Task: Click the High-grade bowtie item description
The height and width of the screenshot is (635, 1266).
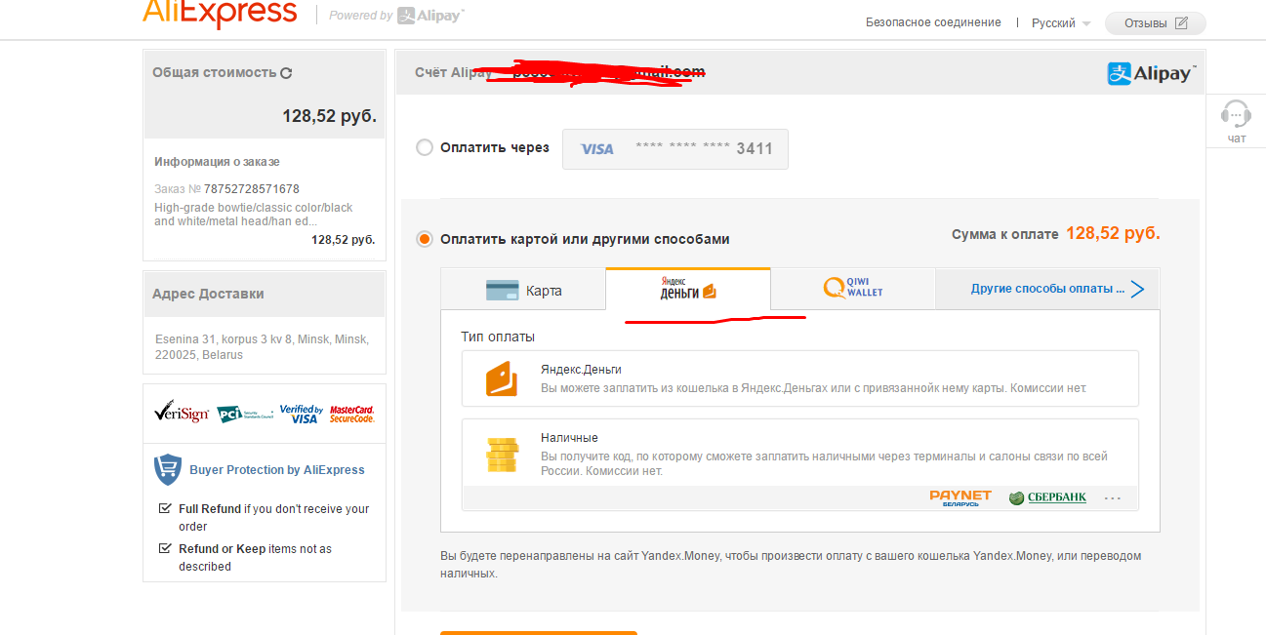Action: tap(254, 215)
